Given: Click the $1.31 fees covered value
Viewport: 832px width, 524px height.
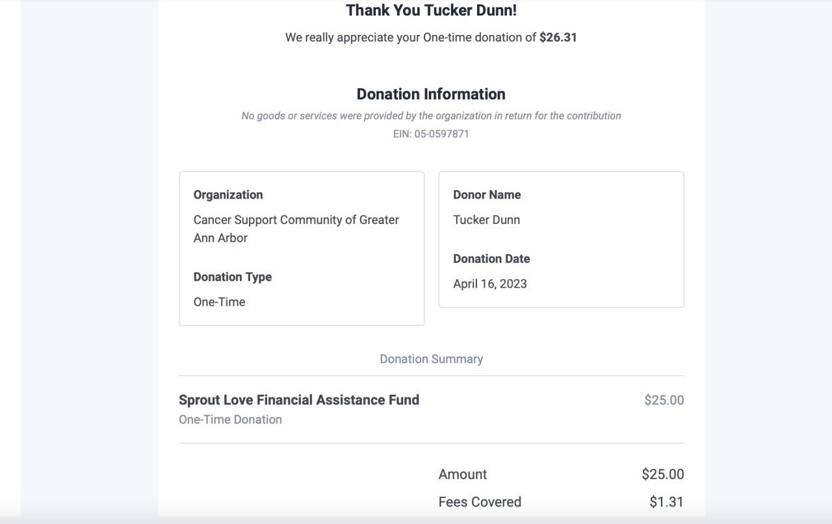Looking at the screenshot, I should (666, 502).
